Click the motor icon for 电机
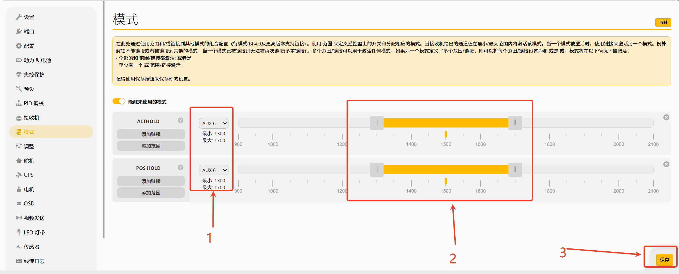Image resolution: width=679 pixels, height=274 pixels. point(19,189)
